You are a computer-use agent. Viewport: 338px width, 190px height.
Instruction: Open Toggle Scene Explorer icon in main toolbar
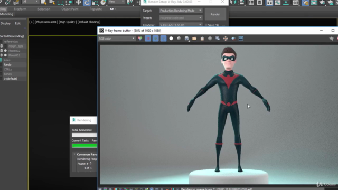point(251,2)
